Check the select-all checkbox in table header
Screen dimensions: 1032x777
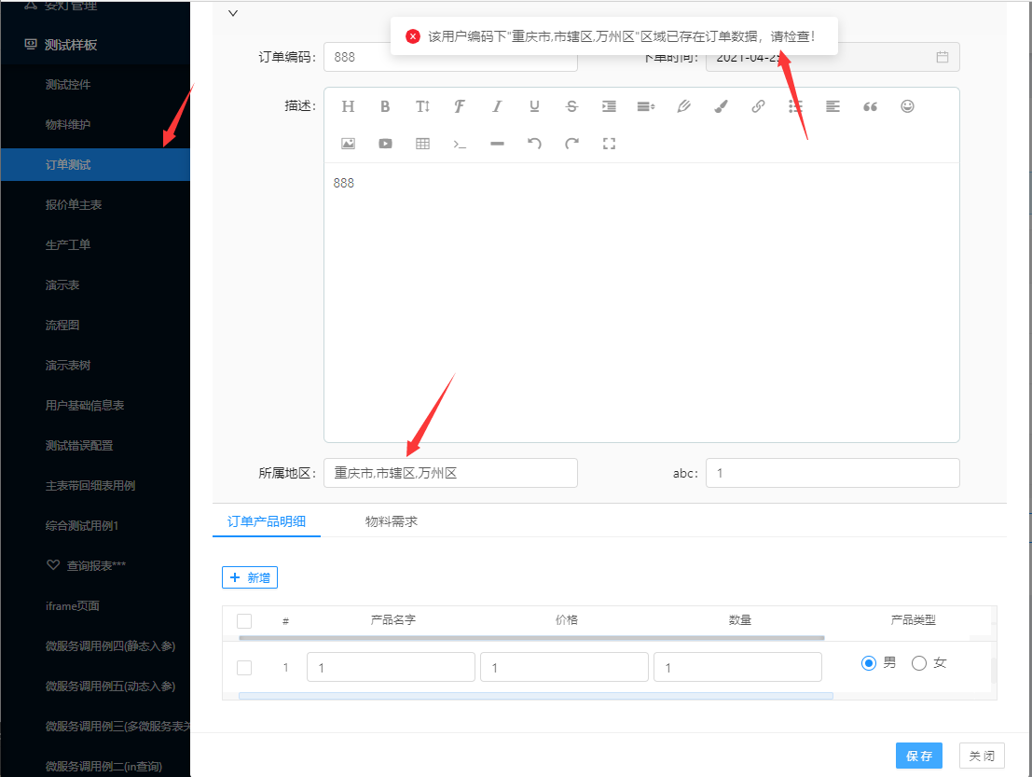[244, 620]
